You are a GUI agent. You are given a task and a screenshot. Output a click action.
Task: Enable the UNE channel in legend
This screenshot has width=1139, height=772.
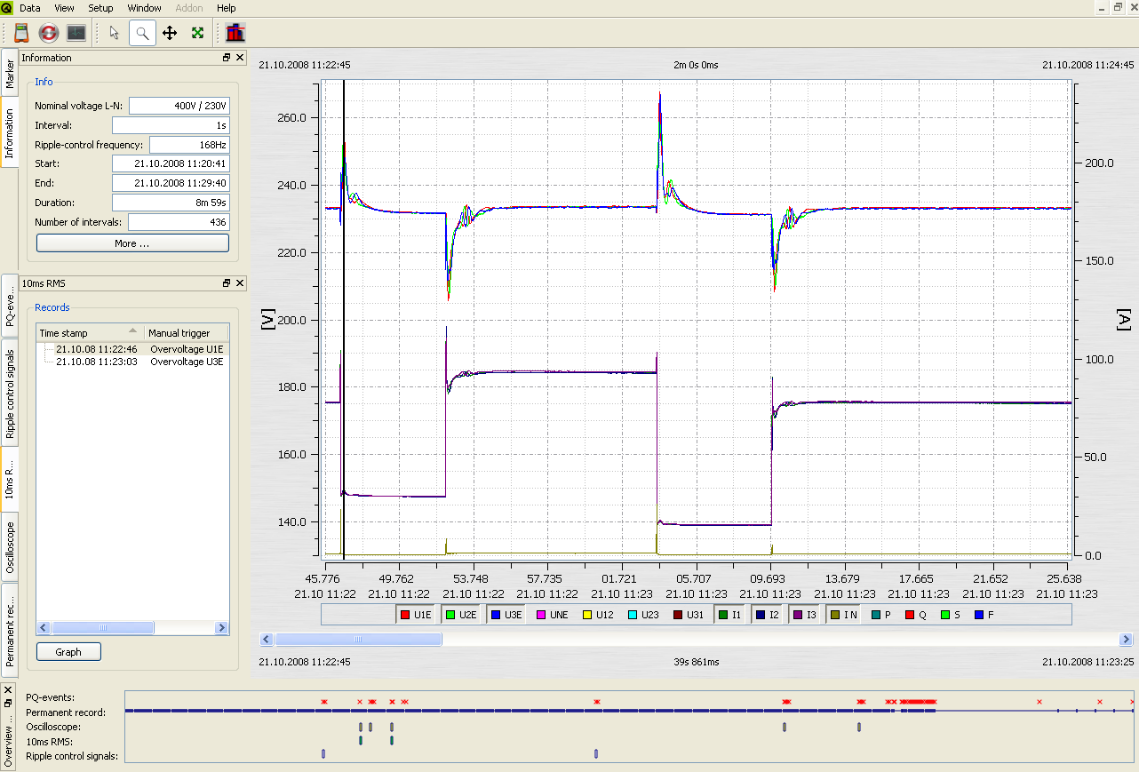552,615
